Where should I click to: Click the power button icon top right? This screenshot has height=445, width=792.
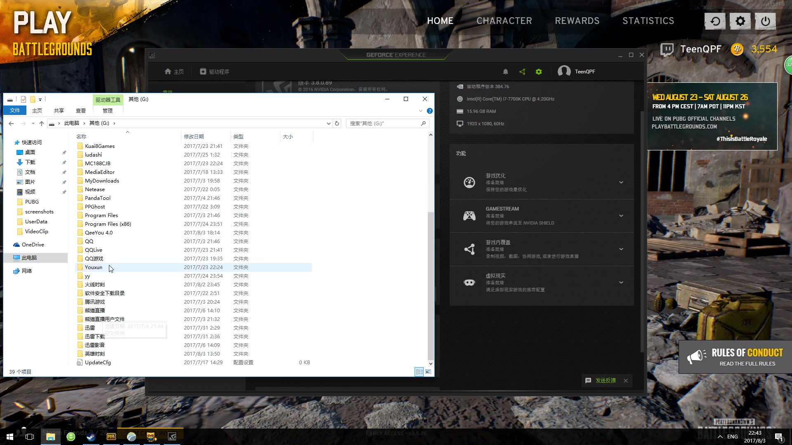point(767,21)
